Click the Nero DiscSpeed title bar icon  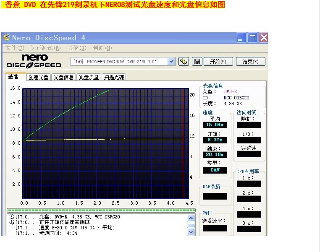pos(7,37)
